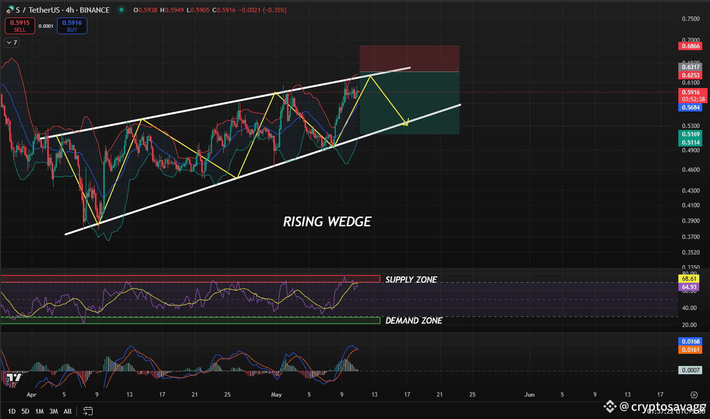Image resolution: width=710 pixels, height=419 pixels.
Task: Select the SUPPLY ZONE text annotation
Action: 411,280
